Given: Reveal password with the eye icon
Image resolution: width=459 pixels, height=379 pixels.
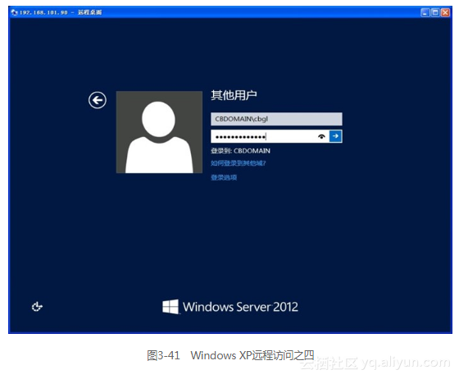Looking at the screenshot, I should tap(321, 136).
